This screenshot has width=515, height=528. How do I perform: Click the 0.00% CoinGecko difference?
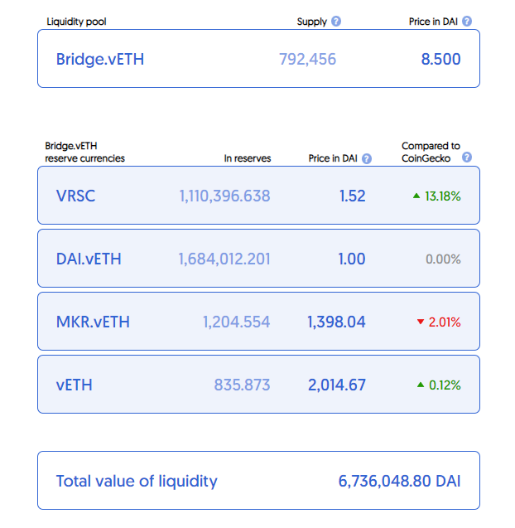[443, 259]
